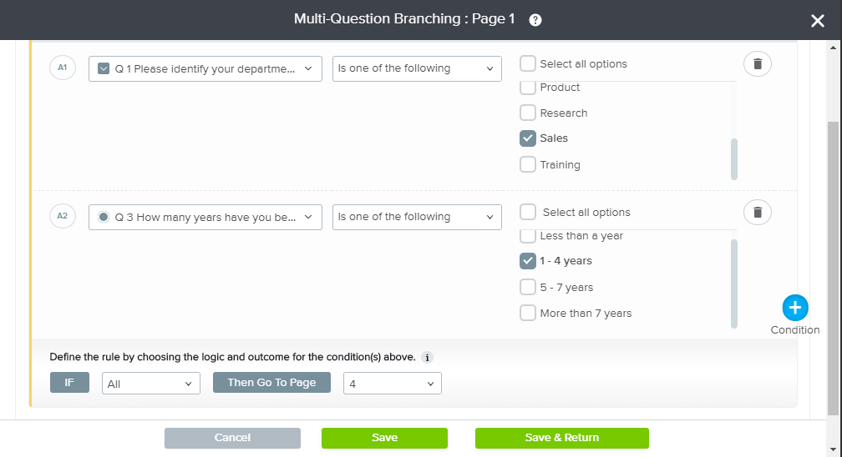Click the info icon next to rule description
Viewport: 842px width, 457px height.
click(428, 358)
